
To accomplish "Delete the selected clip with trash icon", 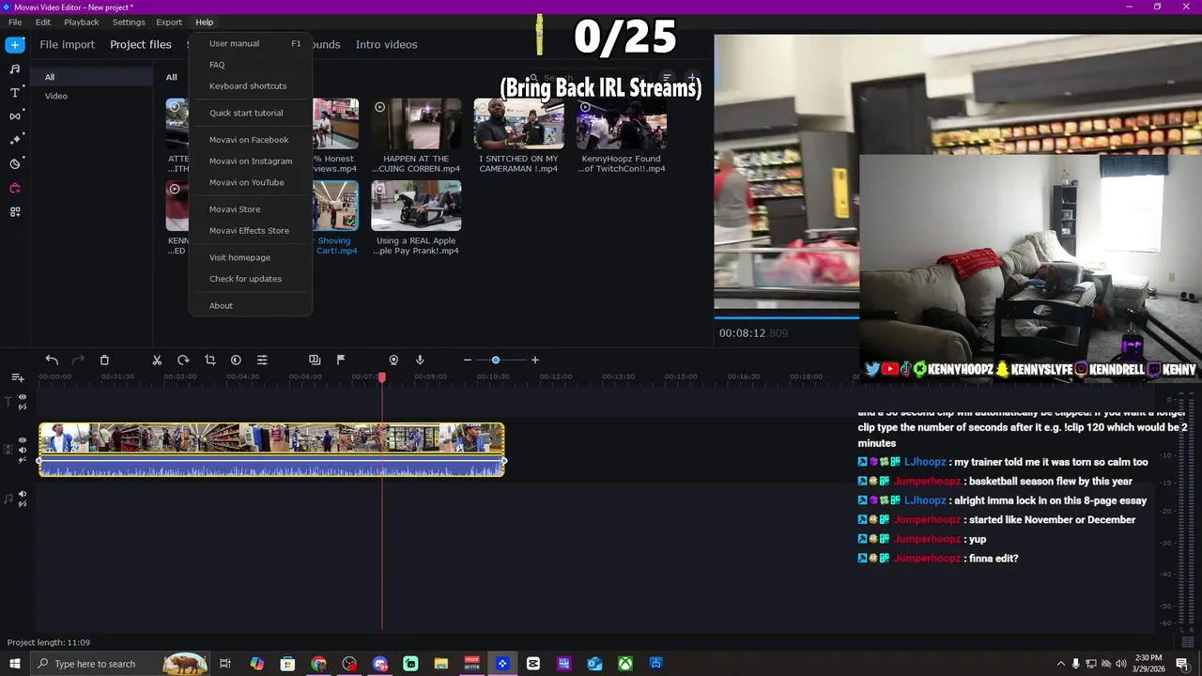I will pos(104,360).
